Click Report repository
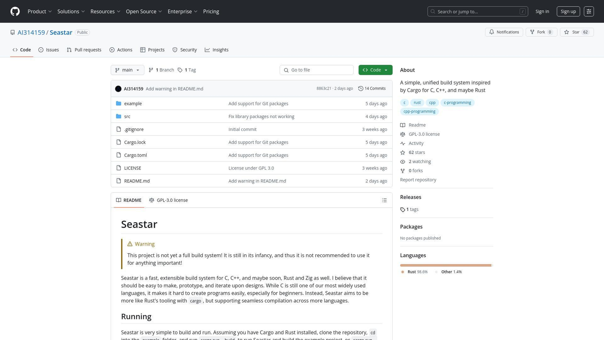The image size is (604, 340). tap(418, 180)
